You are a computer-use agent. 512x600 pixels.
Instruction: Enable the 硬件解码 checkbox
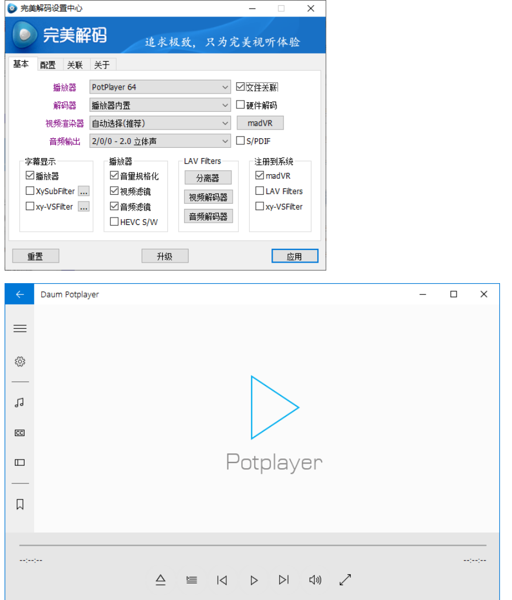click(241, 105)
